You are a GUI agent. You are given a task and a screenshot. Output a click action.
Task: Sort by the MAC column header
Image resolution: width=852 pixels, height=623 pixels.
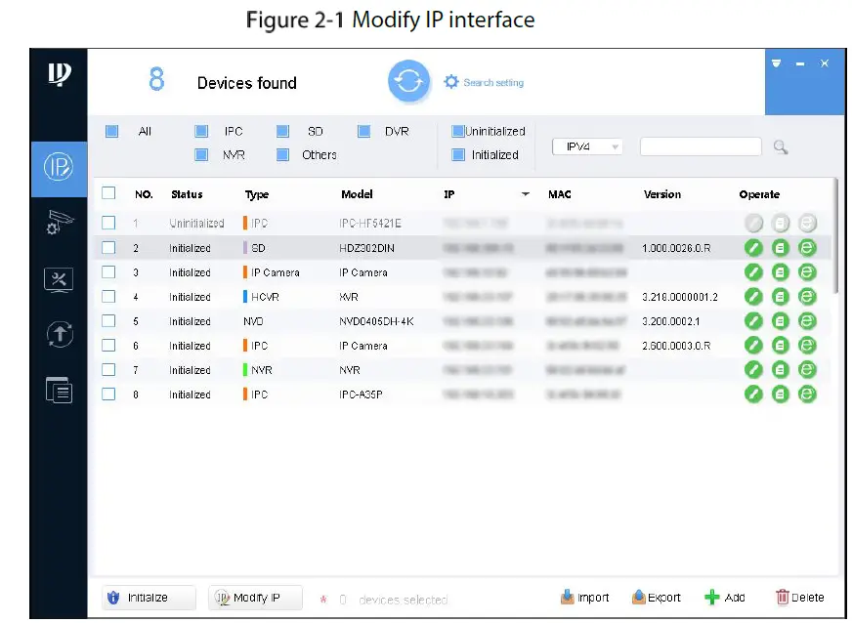click(x=560, y=194)
